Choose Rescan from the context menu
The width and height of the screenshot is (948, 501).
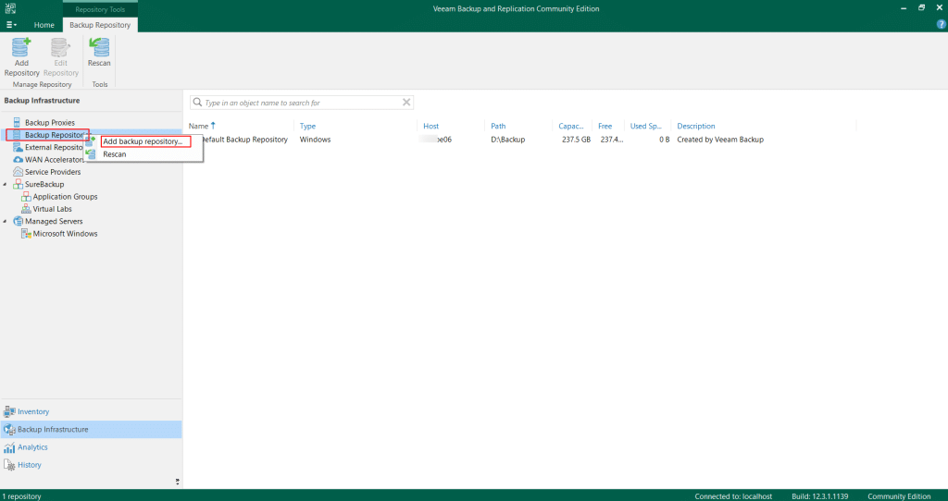click(x=114, y=154)
